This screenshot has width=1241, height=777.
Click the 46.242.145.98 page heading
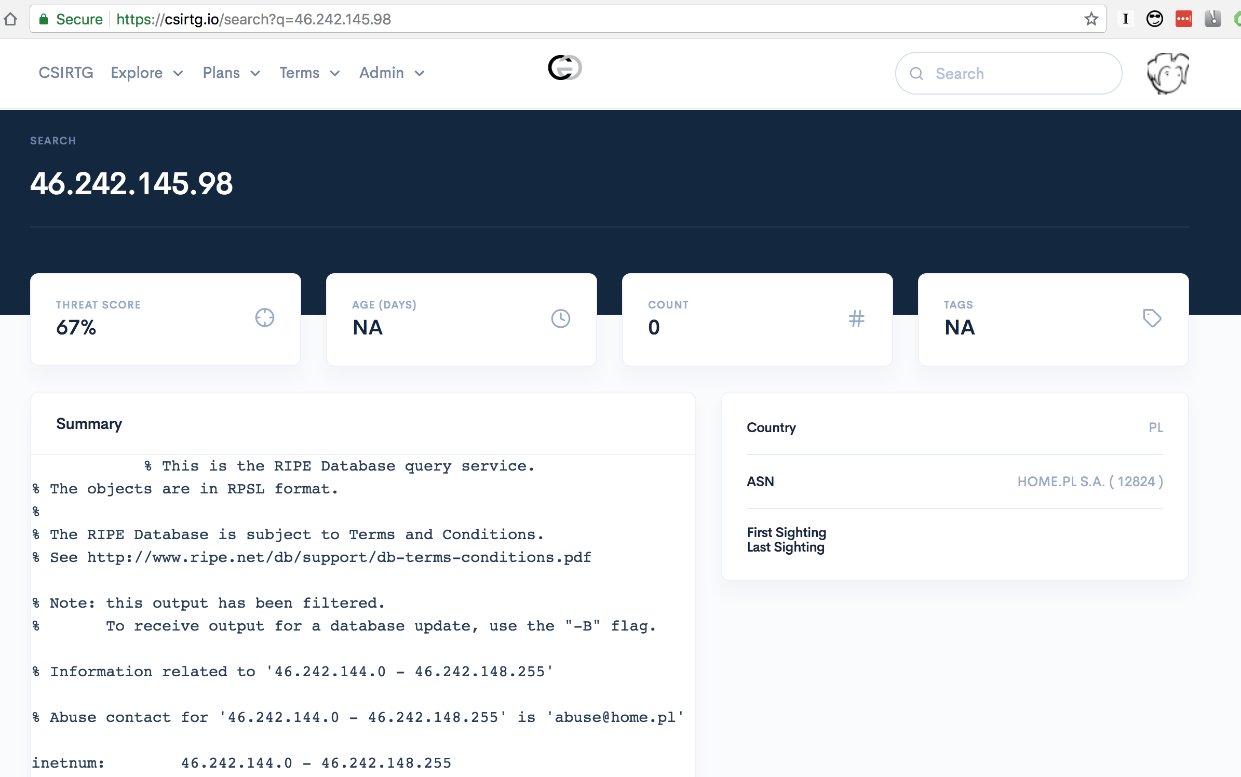tap(131, 183)
